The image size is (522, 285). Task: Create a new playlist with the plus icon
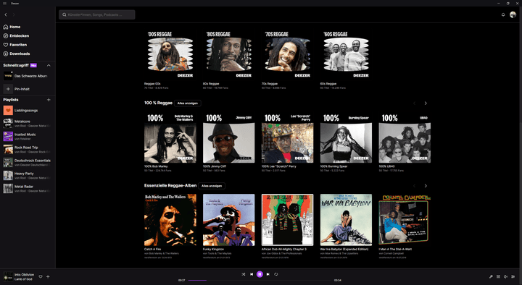49,100
